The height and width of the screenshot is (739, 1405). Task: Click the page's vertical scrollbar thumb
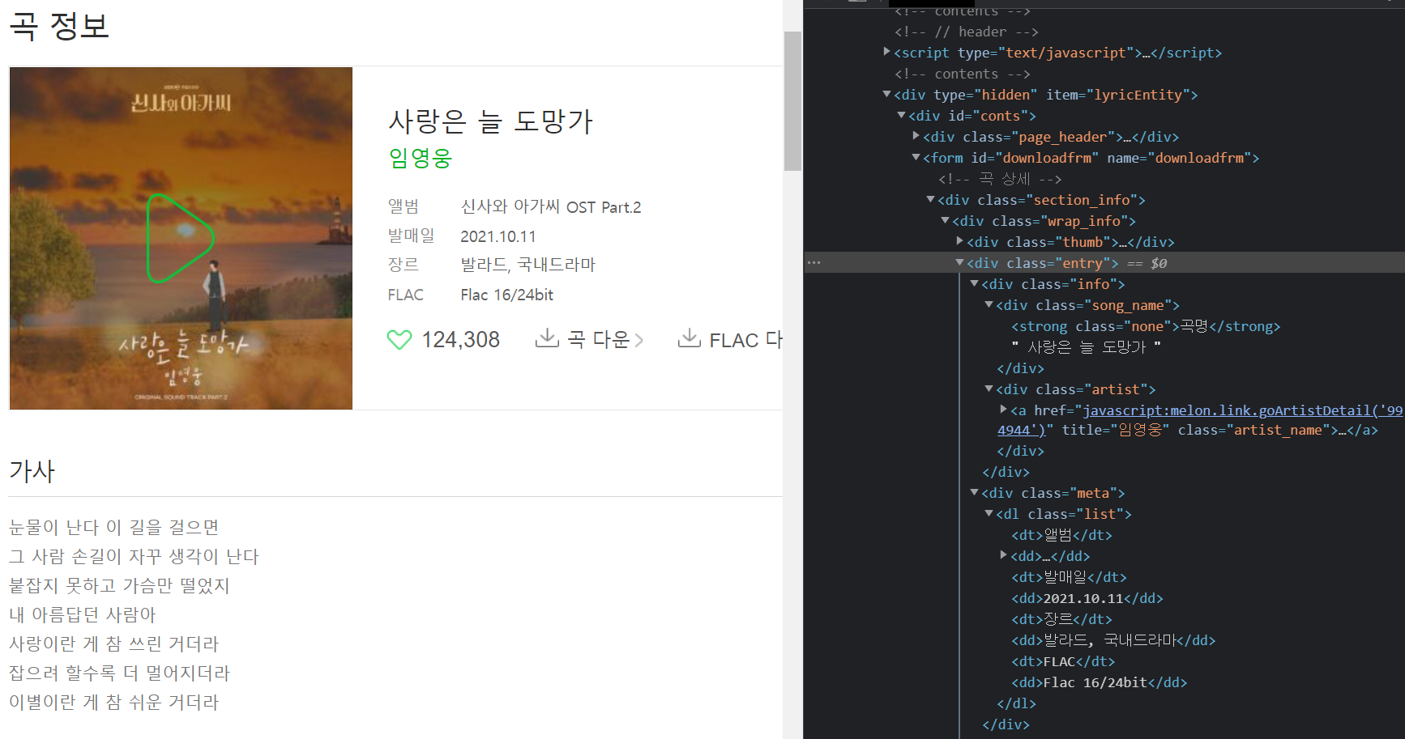[x=792, y=101]
